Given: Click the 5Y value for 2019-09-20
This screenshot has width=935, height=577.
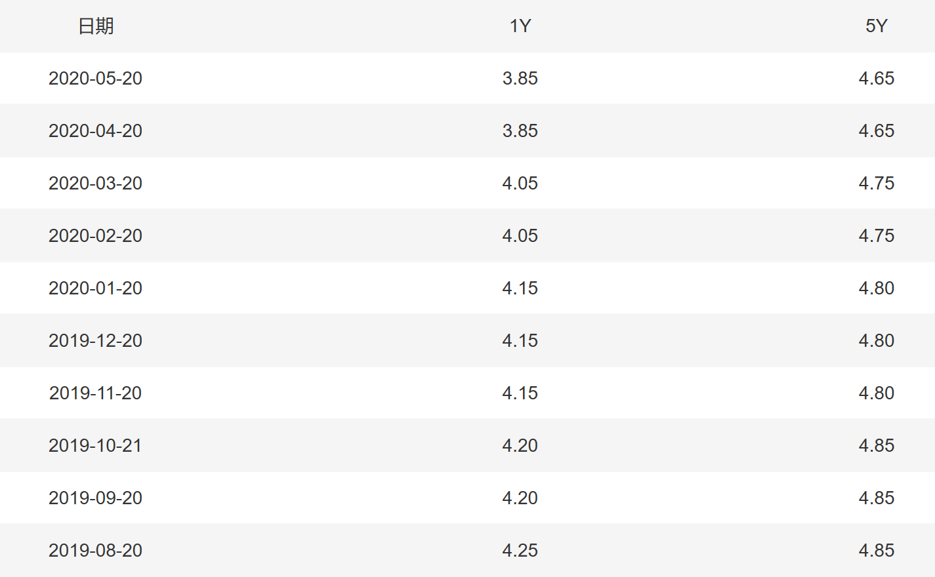Looking at the screenshot, I should click(877, 498).
